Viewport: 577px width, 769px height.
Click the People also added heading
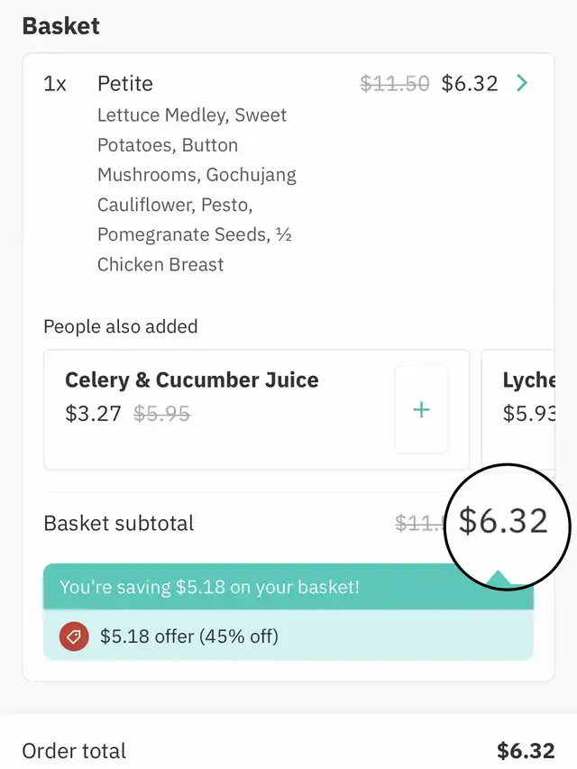pyautogui.click(x=120, y=326)
